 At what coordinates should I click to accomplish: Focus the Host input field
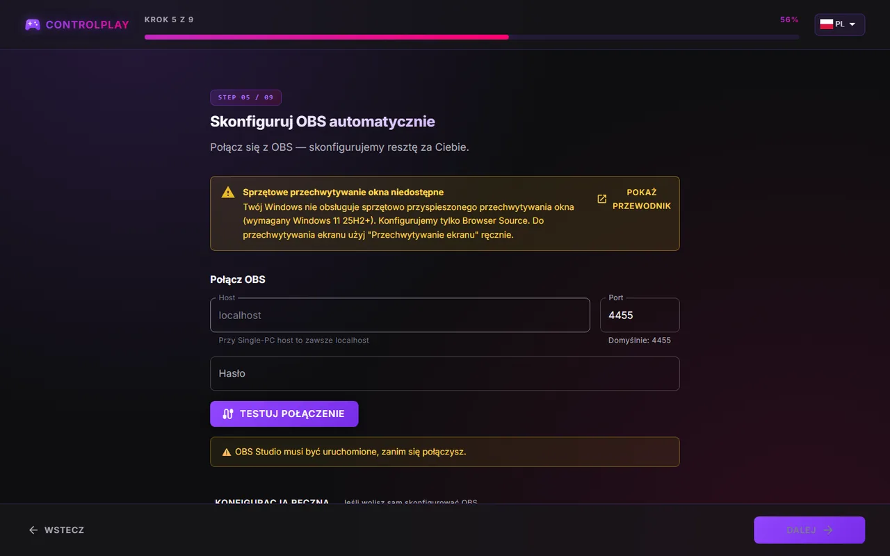(400, 315)
